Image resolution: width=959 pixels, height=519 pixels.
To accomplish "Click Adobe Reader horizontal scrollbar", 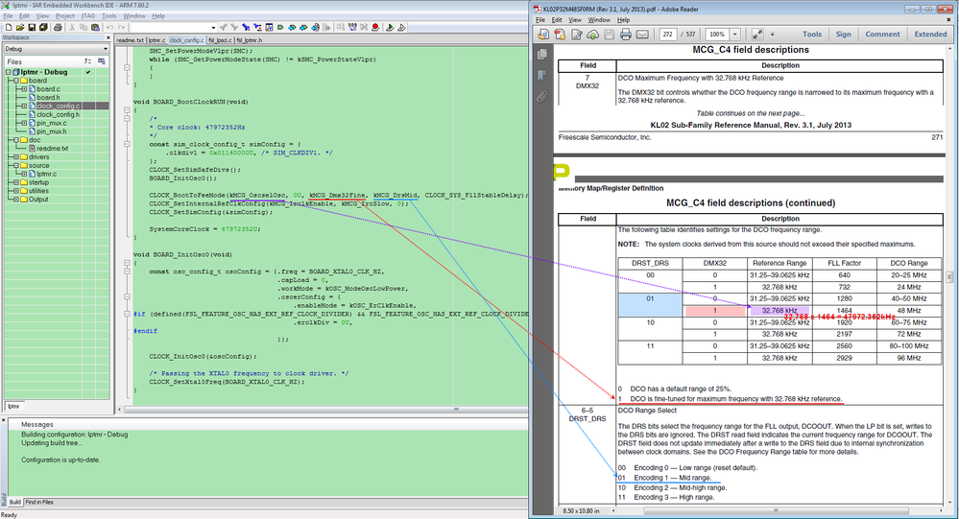I will (x=775, y=510).
